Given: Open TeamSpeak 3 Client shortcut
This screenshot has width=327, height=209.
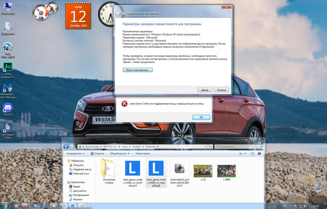Looking at the screenshot, I should click(8, 131).
